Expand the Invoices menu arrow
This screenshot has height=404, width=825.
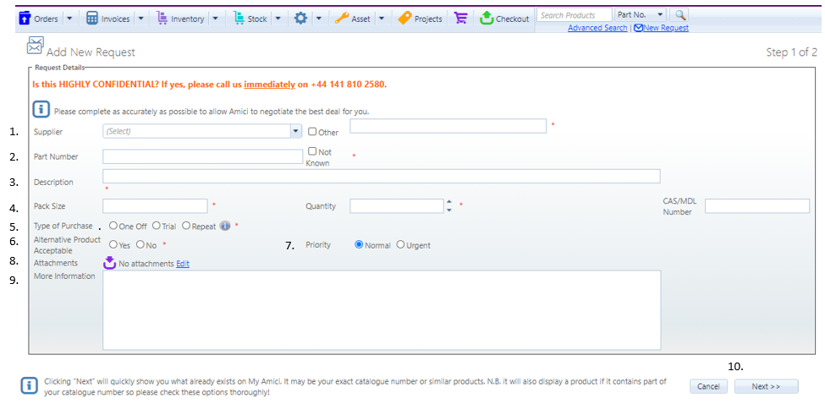140,18
